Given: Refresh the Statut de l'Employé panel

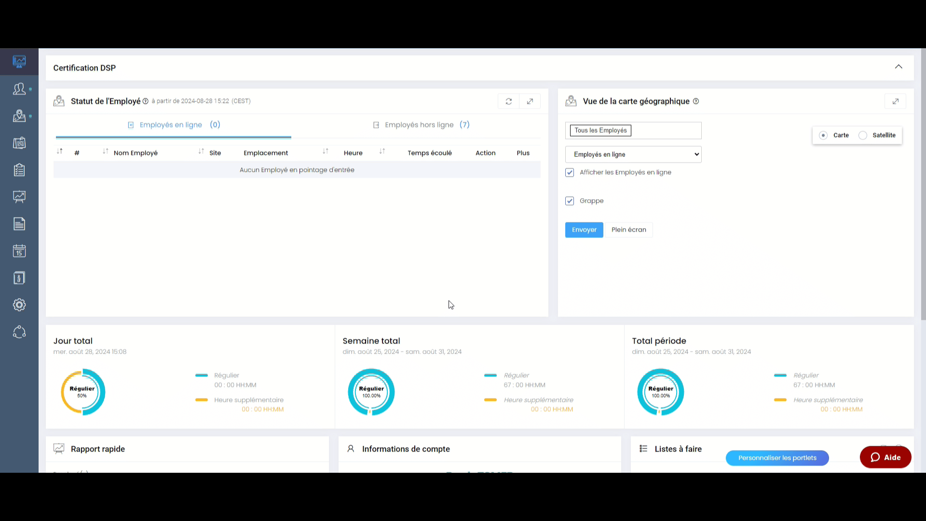Looking at the screenshot, I should tap(508, 101).
